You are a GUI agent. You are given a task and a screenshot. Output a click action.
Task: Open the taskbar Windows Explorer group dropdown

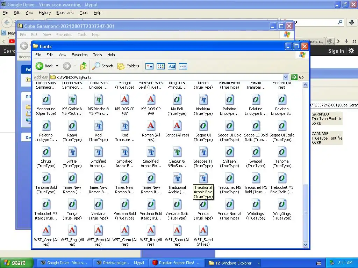tap(259, 263)
